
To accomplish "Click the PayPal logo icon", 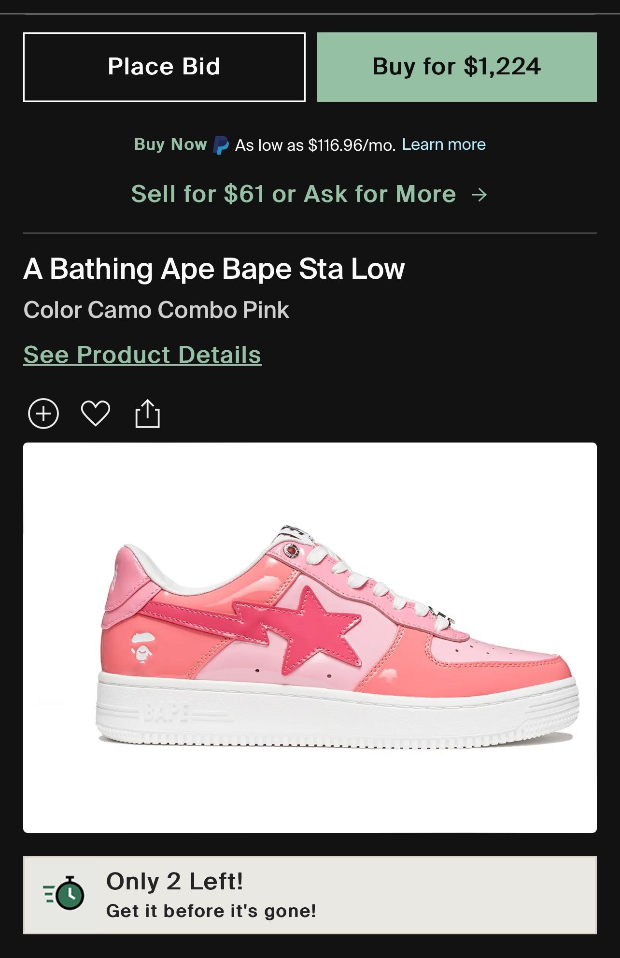I will pyautogui.click(x=221, y=145).
